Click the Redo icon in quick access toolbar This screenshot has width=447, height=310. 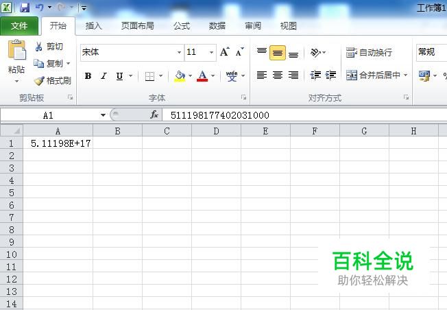tap(61, 8)
